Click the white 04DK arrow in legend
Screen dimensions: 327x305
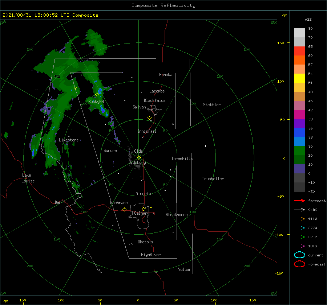[x=299, y=210]
